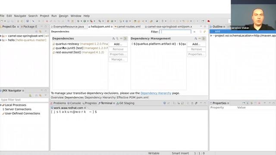This screenshot has width=276, height=155.
Task: Select the rest-assured [test] dependency
Action: (78, 52)
